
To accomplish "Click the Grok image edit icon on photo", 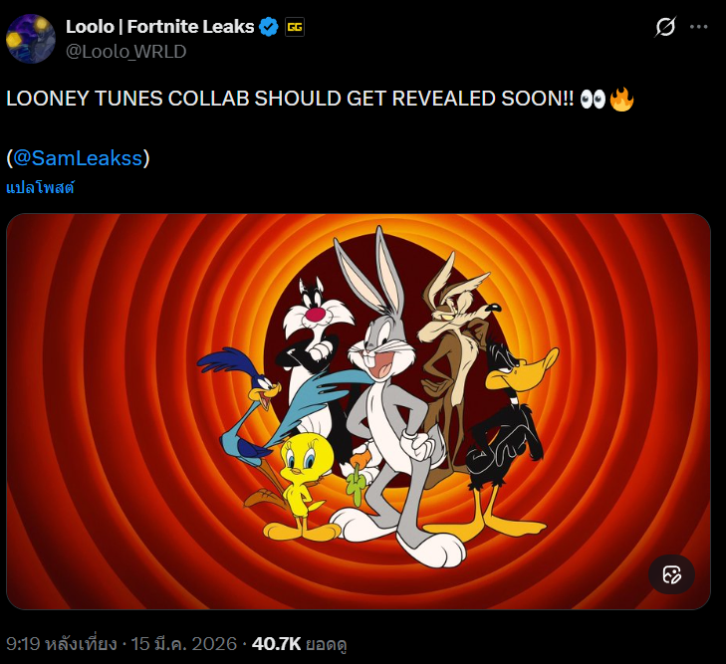I will [671, 573].
